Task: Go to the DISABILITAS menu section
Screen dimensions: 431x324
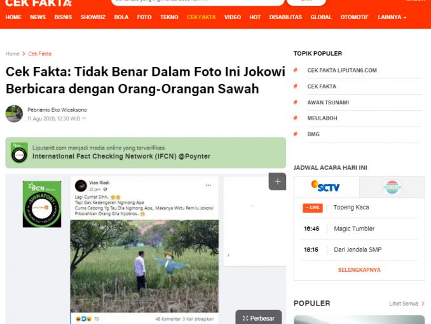Action: (285, 17)
